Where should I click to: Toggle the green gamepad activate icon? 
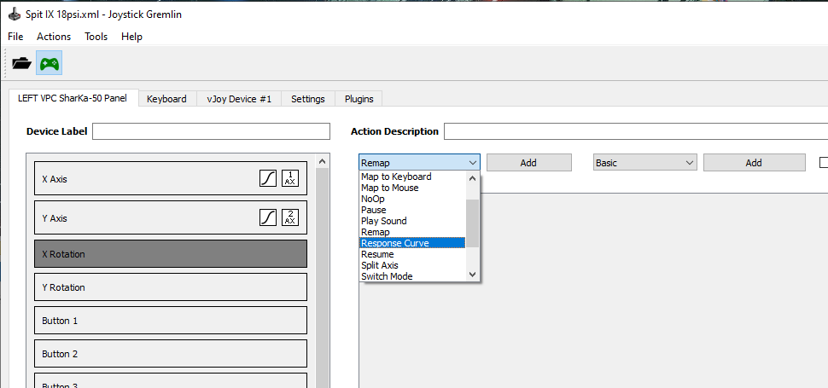(x=50, y=63)
